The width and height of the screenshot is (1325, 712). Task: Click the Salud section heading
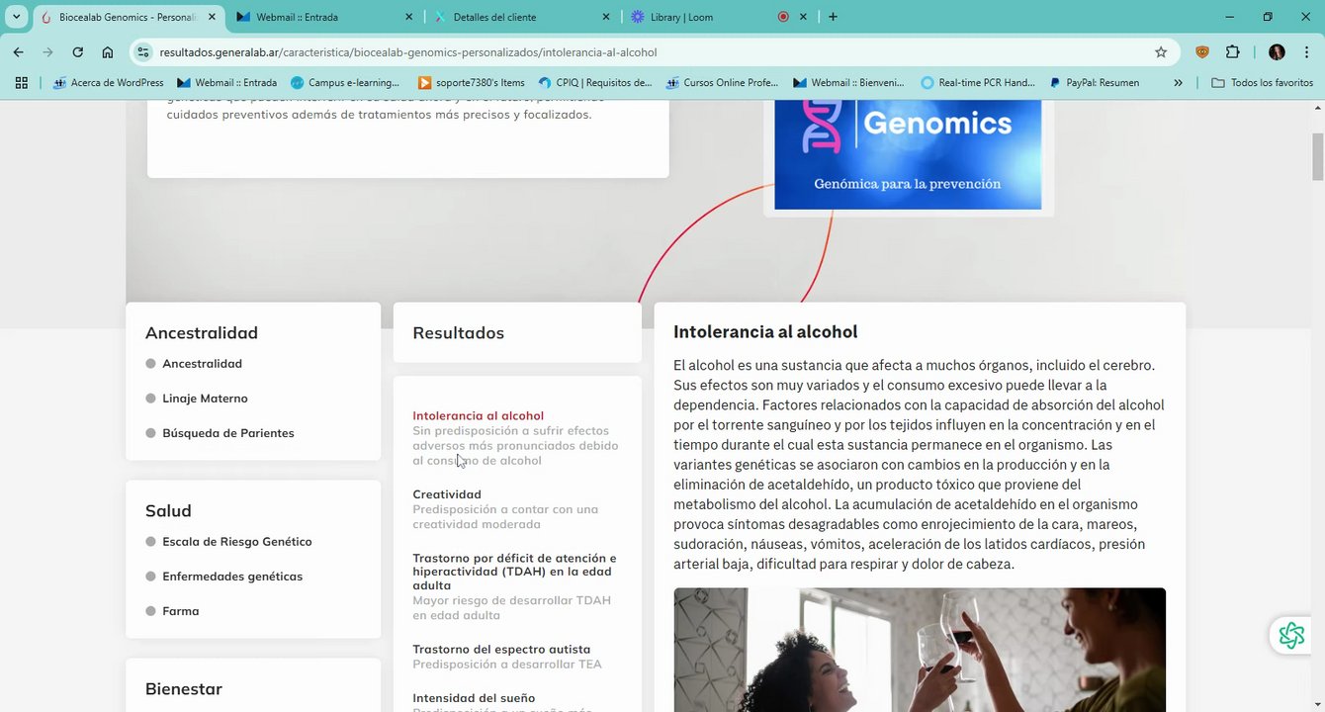pyautogui.click(x=168, y=511)
